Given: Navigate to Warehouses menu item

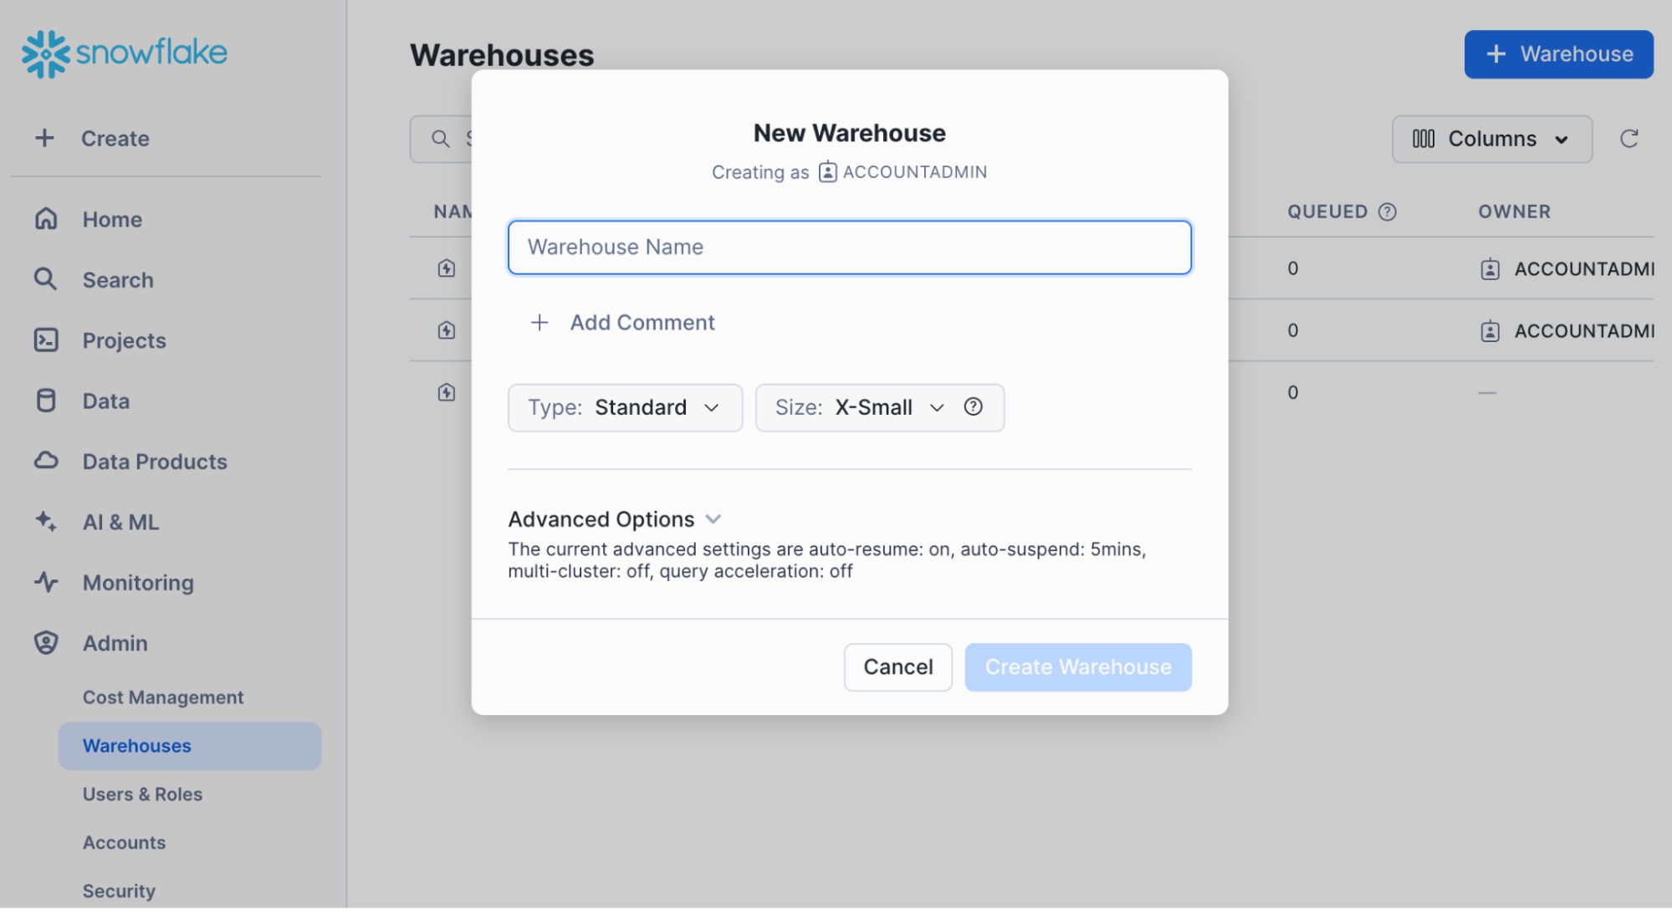Looking at the screenshot, I should [136, 746].
